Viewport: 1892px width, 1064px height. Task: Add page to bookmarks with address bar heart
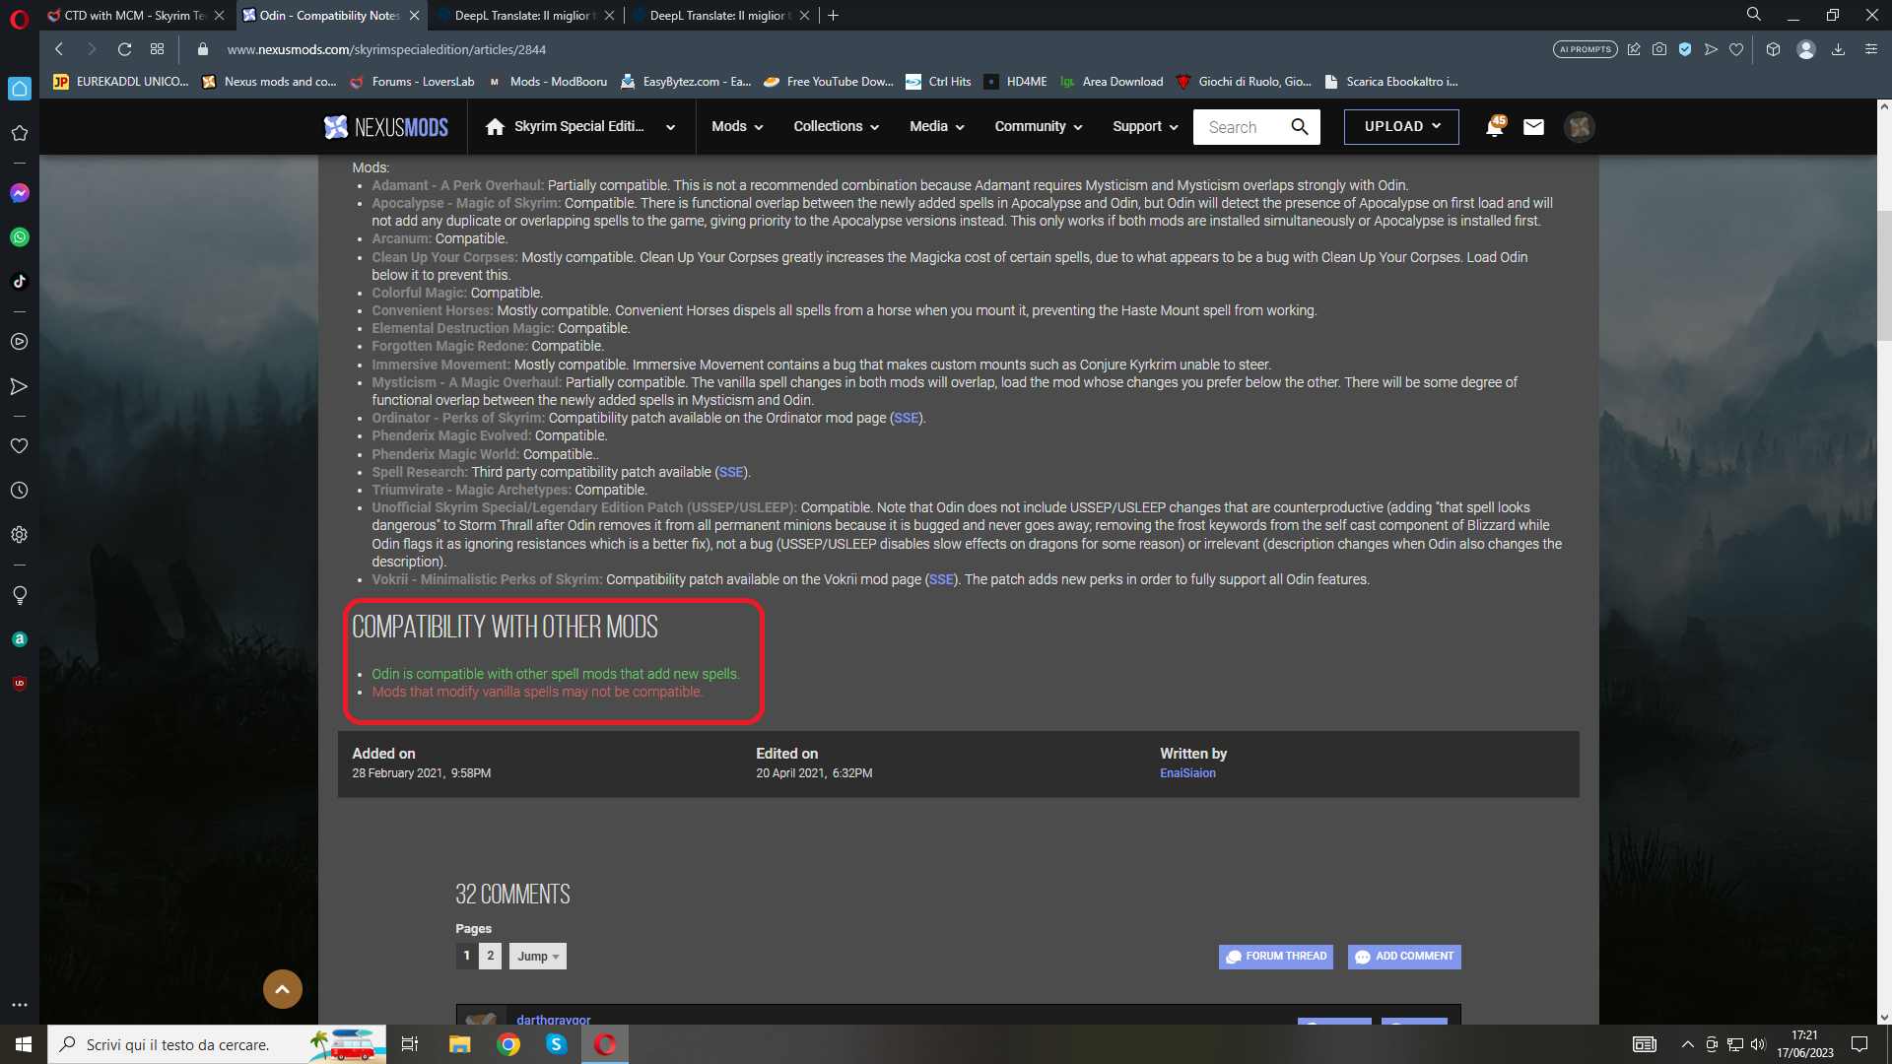[x=1736, y=49]
